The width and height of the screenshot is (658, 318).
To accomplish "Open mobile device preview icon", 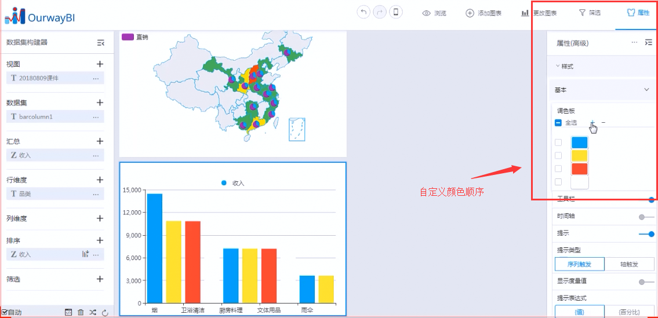I will tap(396, 12).
